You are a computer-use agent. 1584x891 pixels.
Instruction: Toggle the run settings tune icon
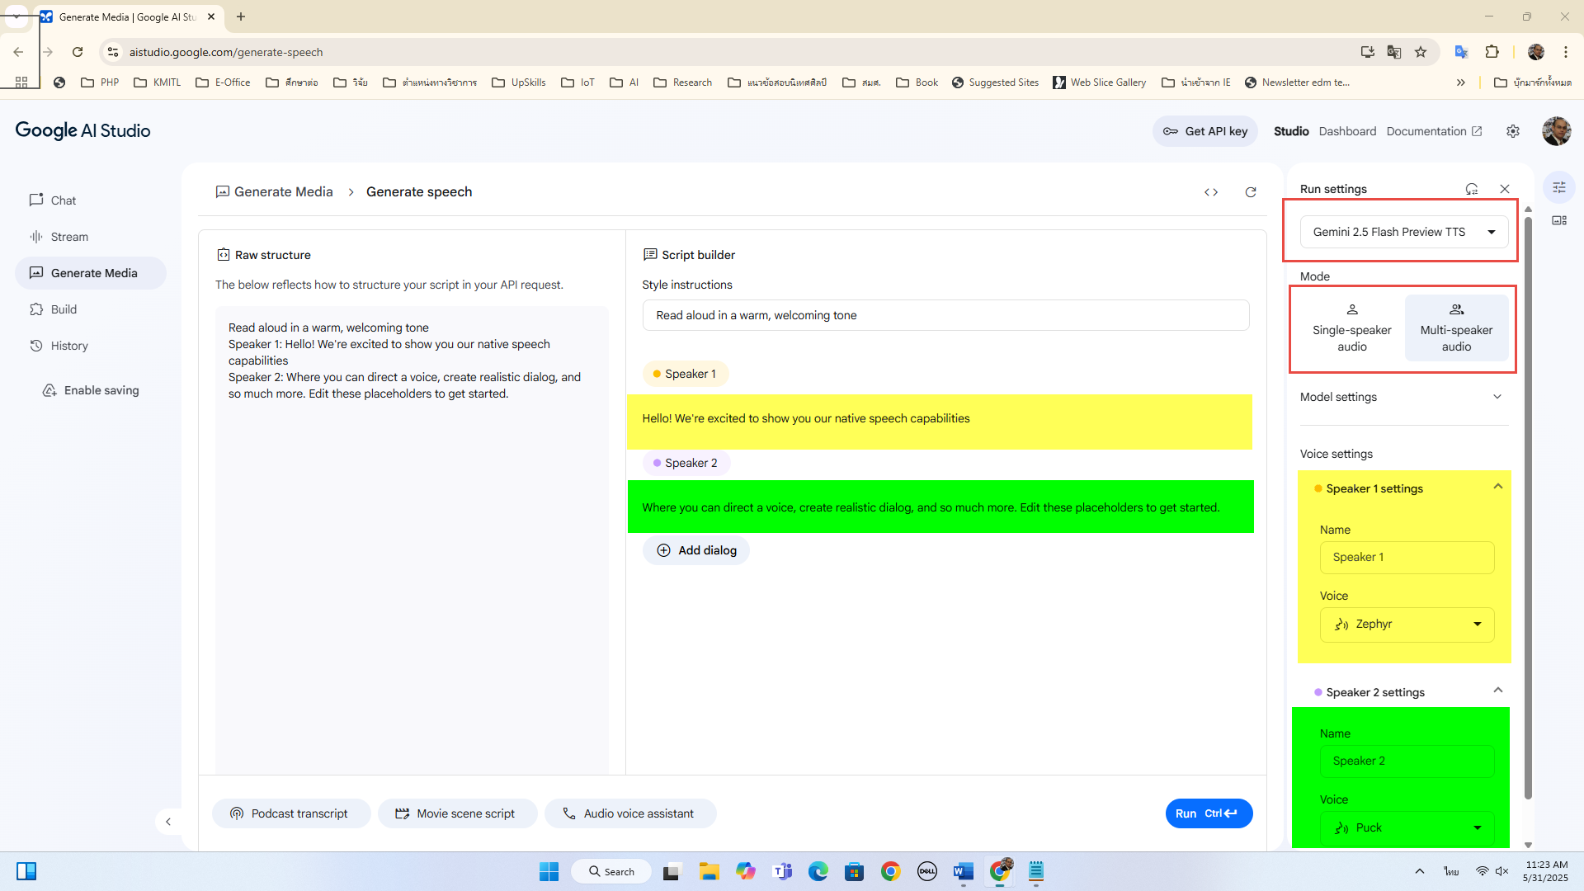click(x=1559, y=187)
